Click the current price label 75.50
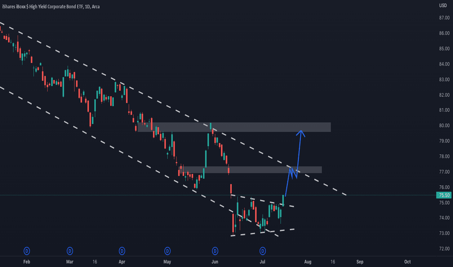 [444, 195]
